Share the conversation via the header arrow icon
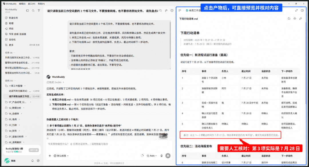309x167 pixels. click(166, 11)
